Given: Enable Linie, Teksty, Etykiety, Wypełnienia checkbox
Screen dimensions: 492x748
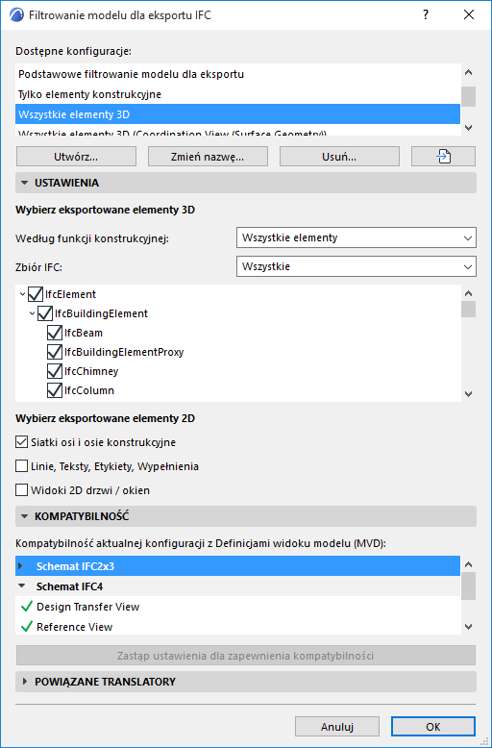Looking at the screenshot, I should (21, 466).
